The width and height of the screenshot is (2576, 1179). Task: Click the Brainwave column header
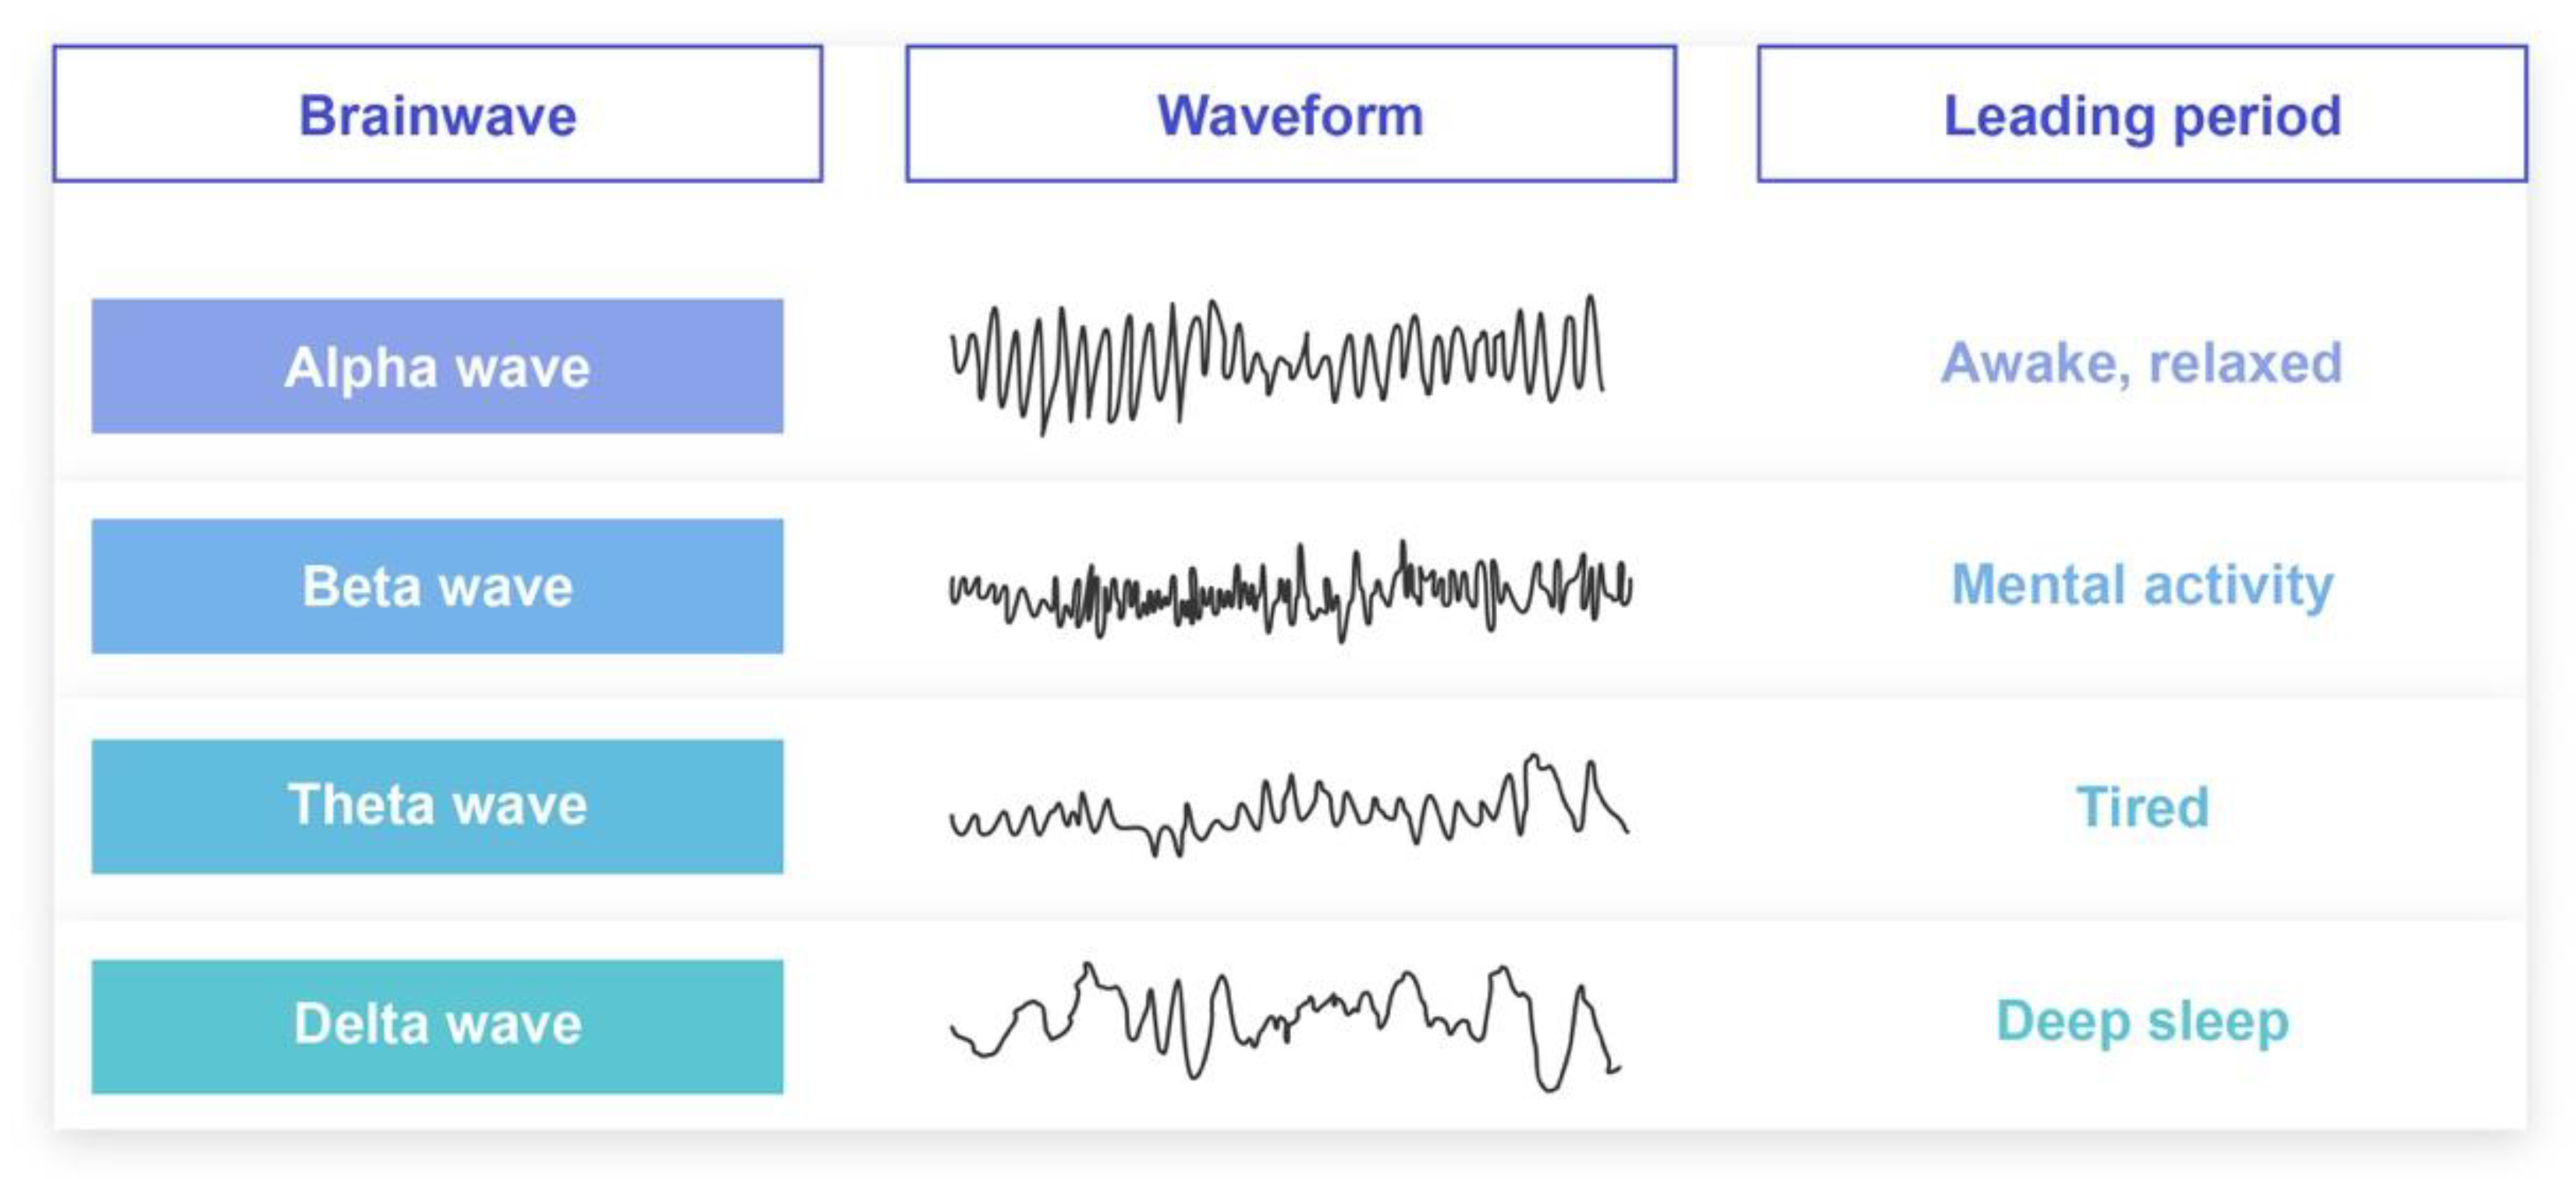(x=437, y=114)
